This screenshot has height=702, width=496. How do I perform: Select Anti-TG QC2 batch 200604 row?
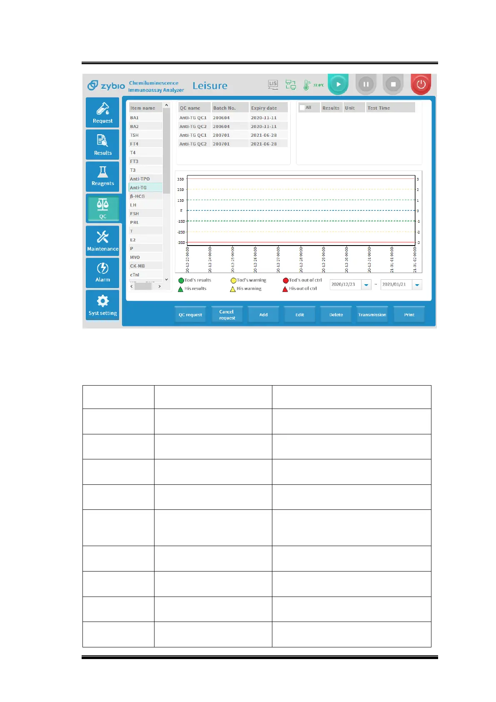[233, 127]
